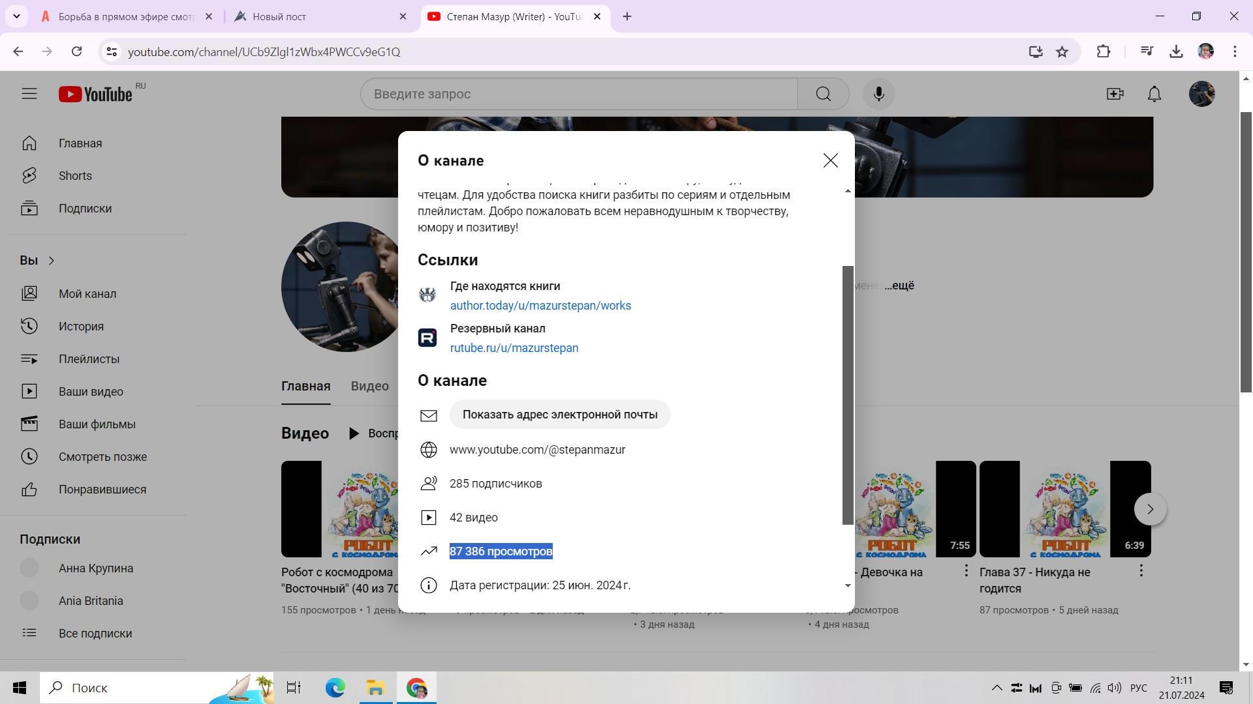
Task: Click 'Показать адрес электронной почты' button
Action: (559, 415)
